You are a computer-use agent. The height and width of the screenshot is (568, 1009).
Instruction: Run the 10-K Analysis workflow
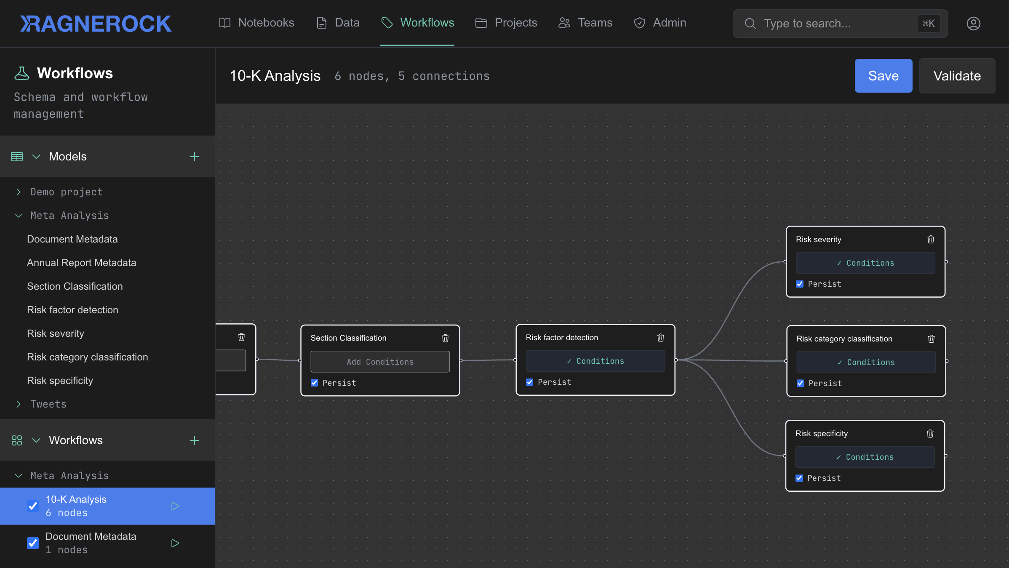tap(175, 506)
